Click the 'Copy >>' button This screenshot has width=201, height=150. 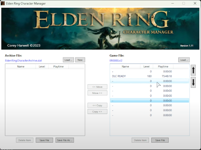tap(98, 112)
